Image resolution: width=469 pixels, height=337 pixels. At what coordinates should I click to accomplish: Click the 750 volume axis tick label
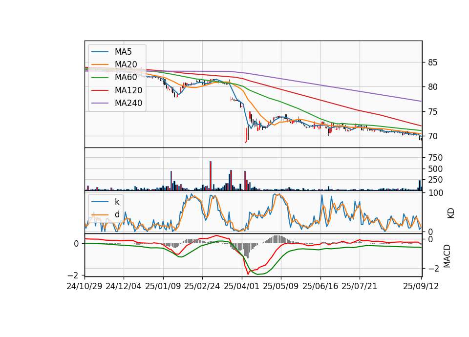coord(435,158)
